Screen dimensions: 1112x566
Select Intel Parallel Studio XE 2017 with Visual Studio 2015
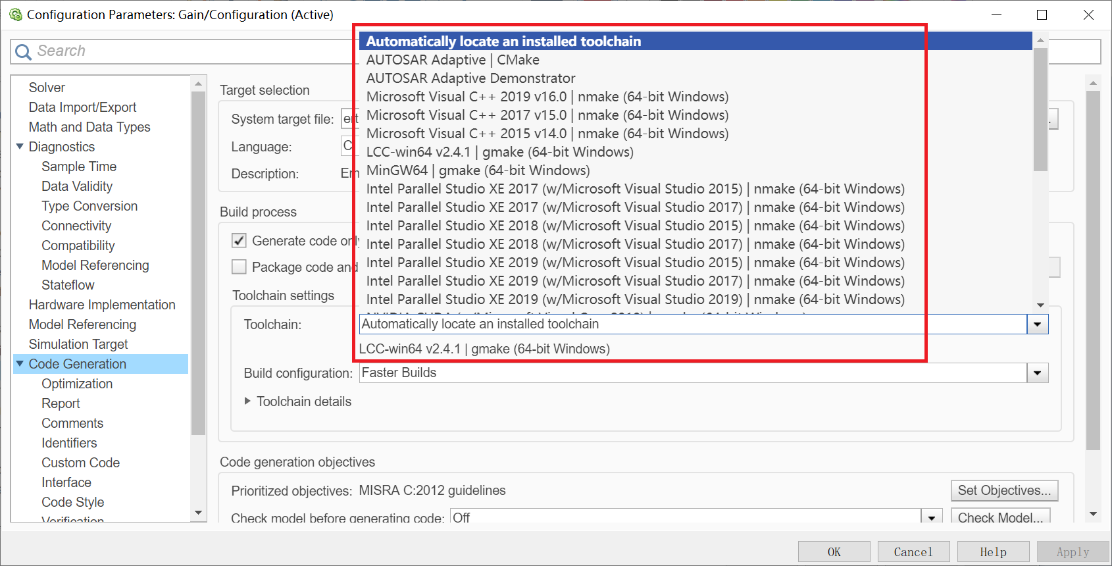pyautogui.click(x=695, y=189)
